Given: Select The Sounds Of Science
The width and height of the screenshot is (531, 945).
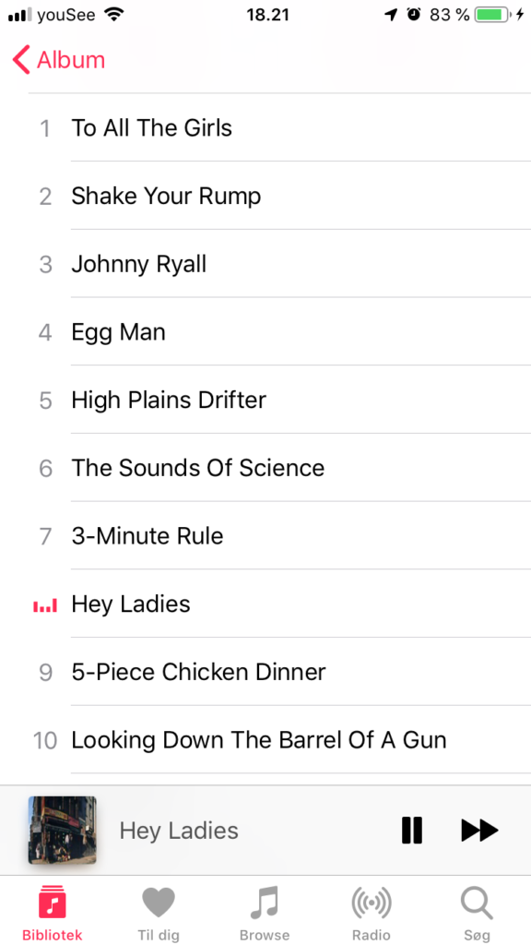Looking at the screenshot, I should point(279,468).
